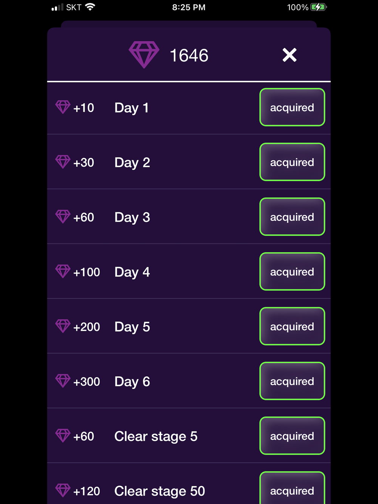Click the gem icon in Day 4 row
The image size is (378, 504).
pos(63,271)
